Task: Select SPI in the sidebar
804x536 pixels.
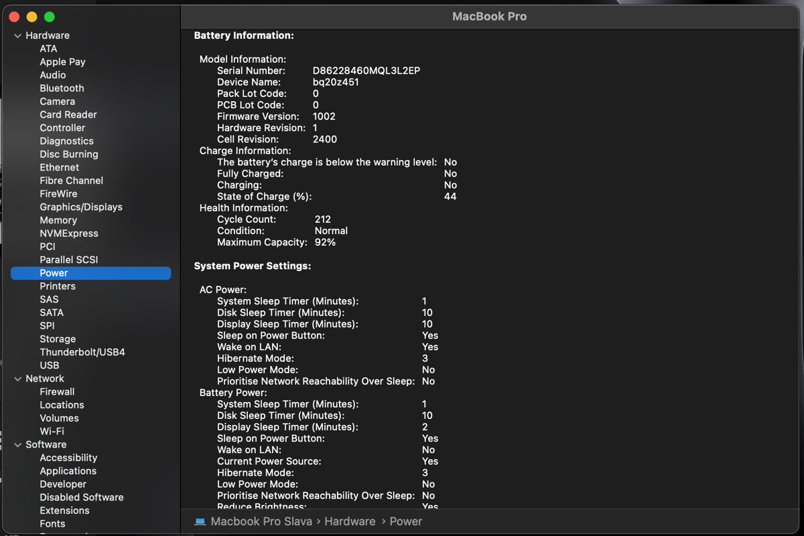Action: (x=47, y=326)
